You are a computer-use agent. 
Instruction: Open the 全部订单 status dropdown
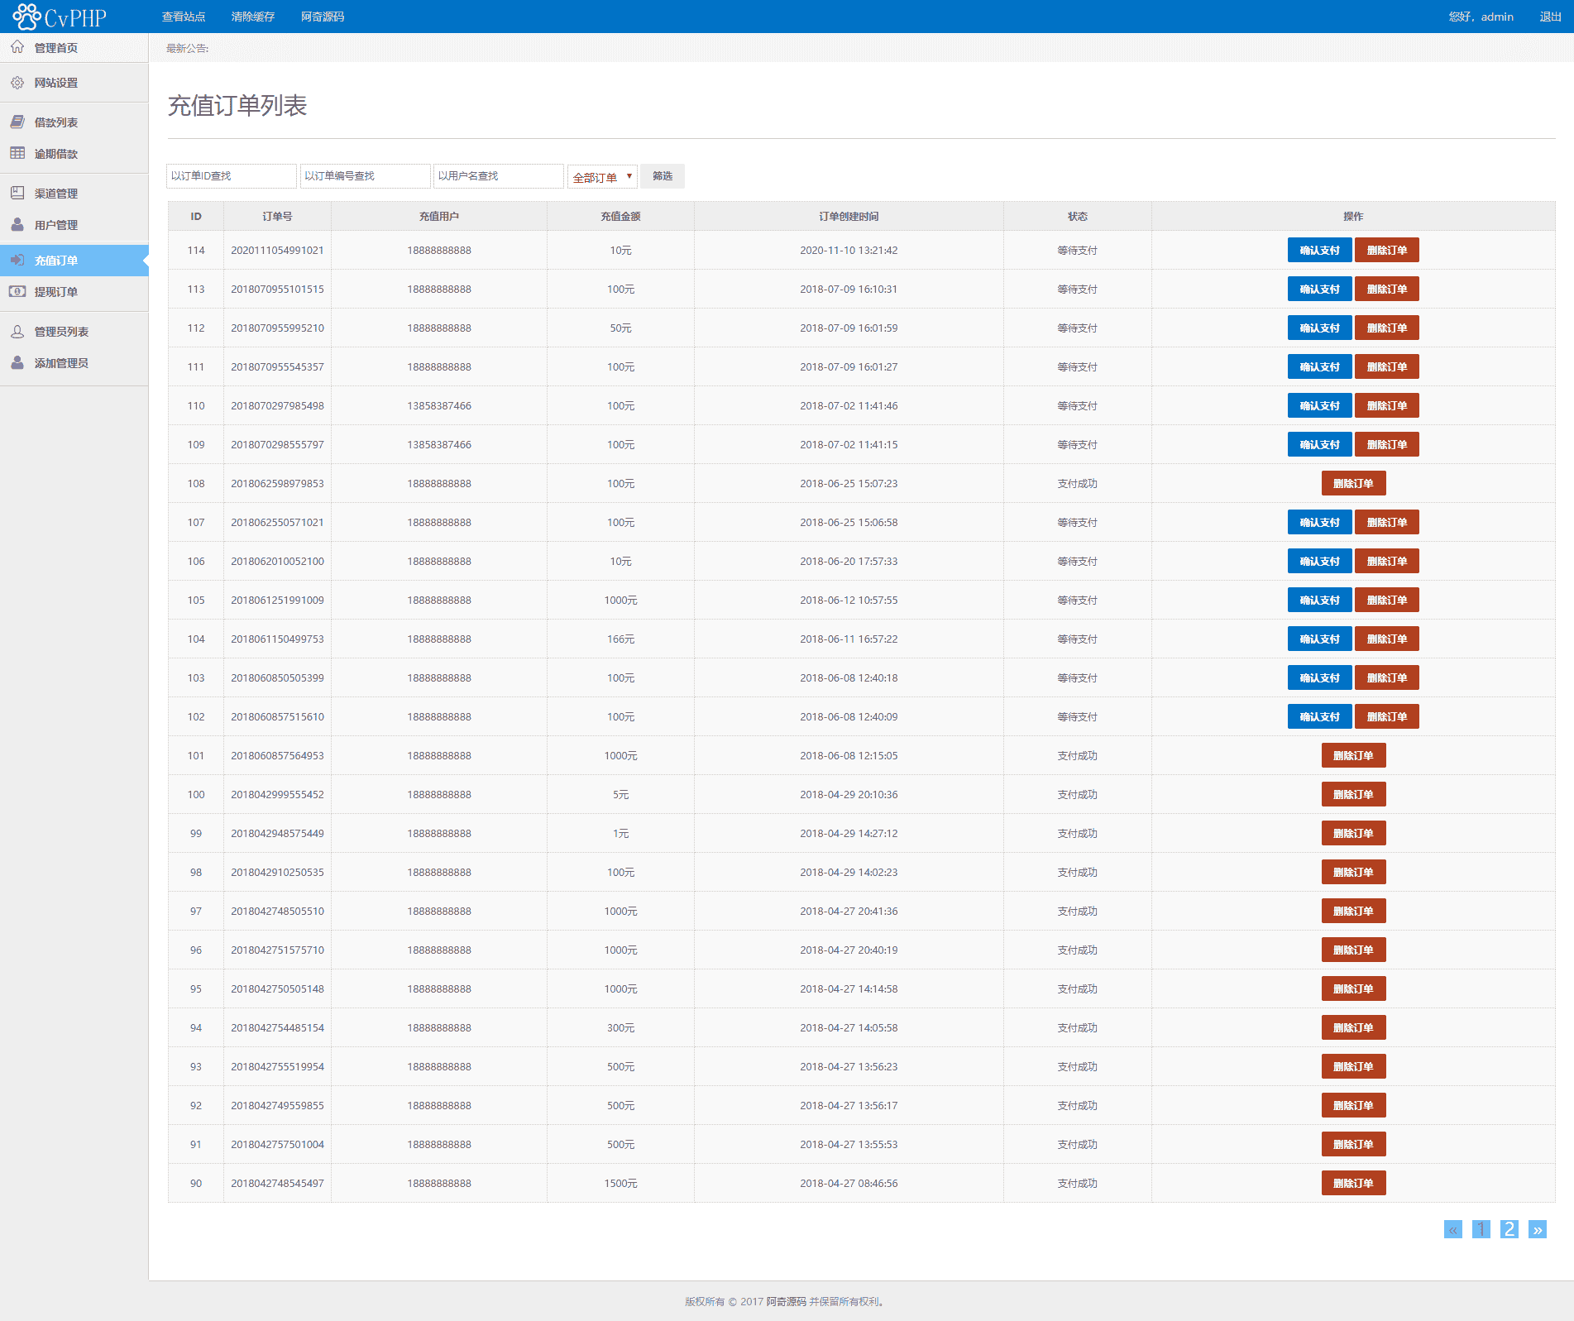601,176
